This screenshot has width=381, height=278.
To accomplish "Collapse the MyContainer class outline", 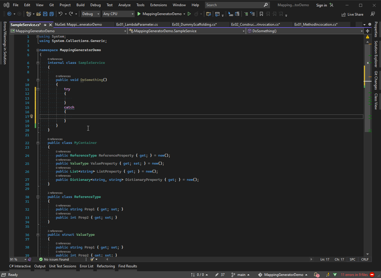I will tap(38, 143).
